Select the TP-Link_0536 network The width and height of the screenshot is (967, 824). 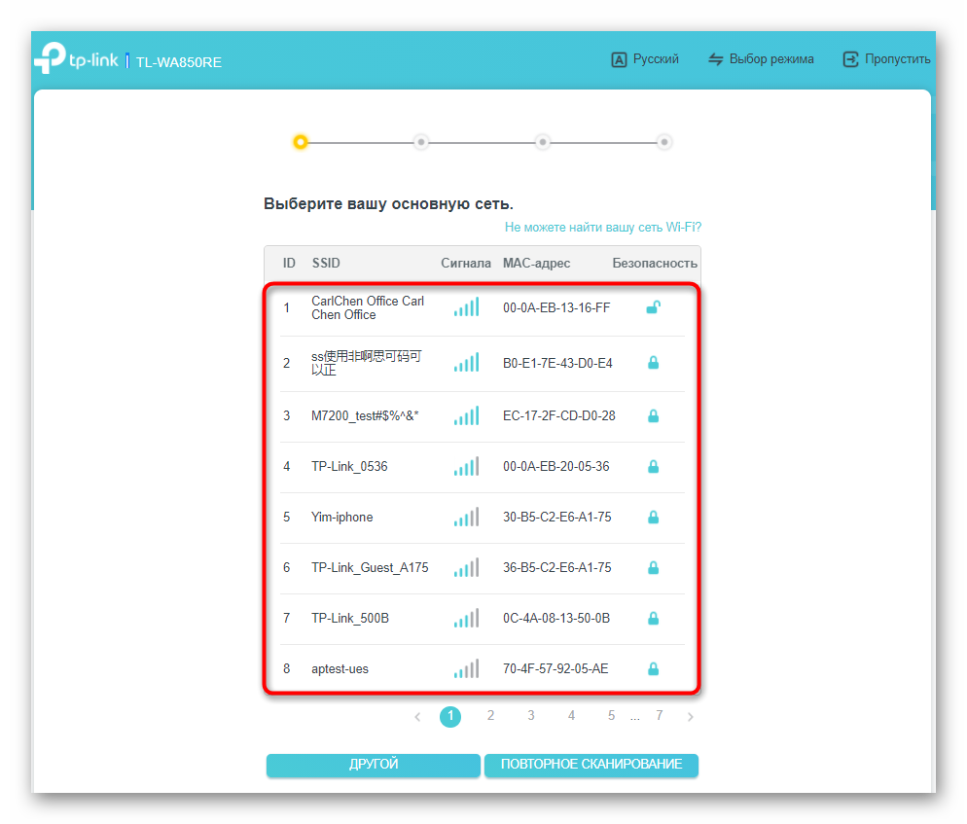[483, 467]
